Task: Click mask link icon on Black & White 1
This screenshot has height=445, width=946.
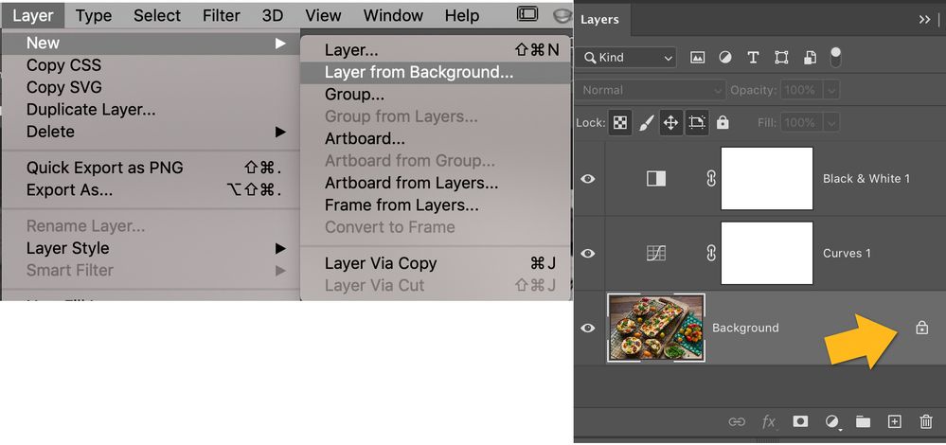Action: (x=711, y=179)
